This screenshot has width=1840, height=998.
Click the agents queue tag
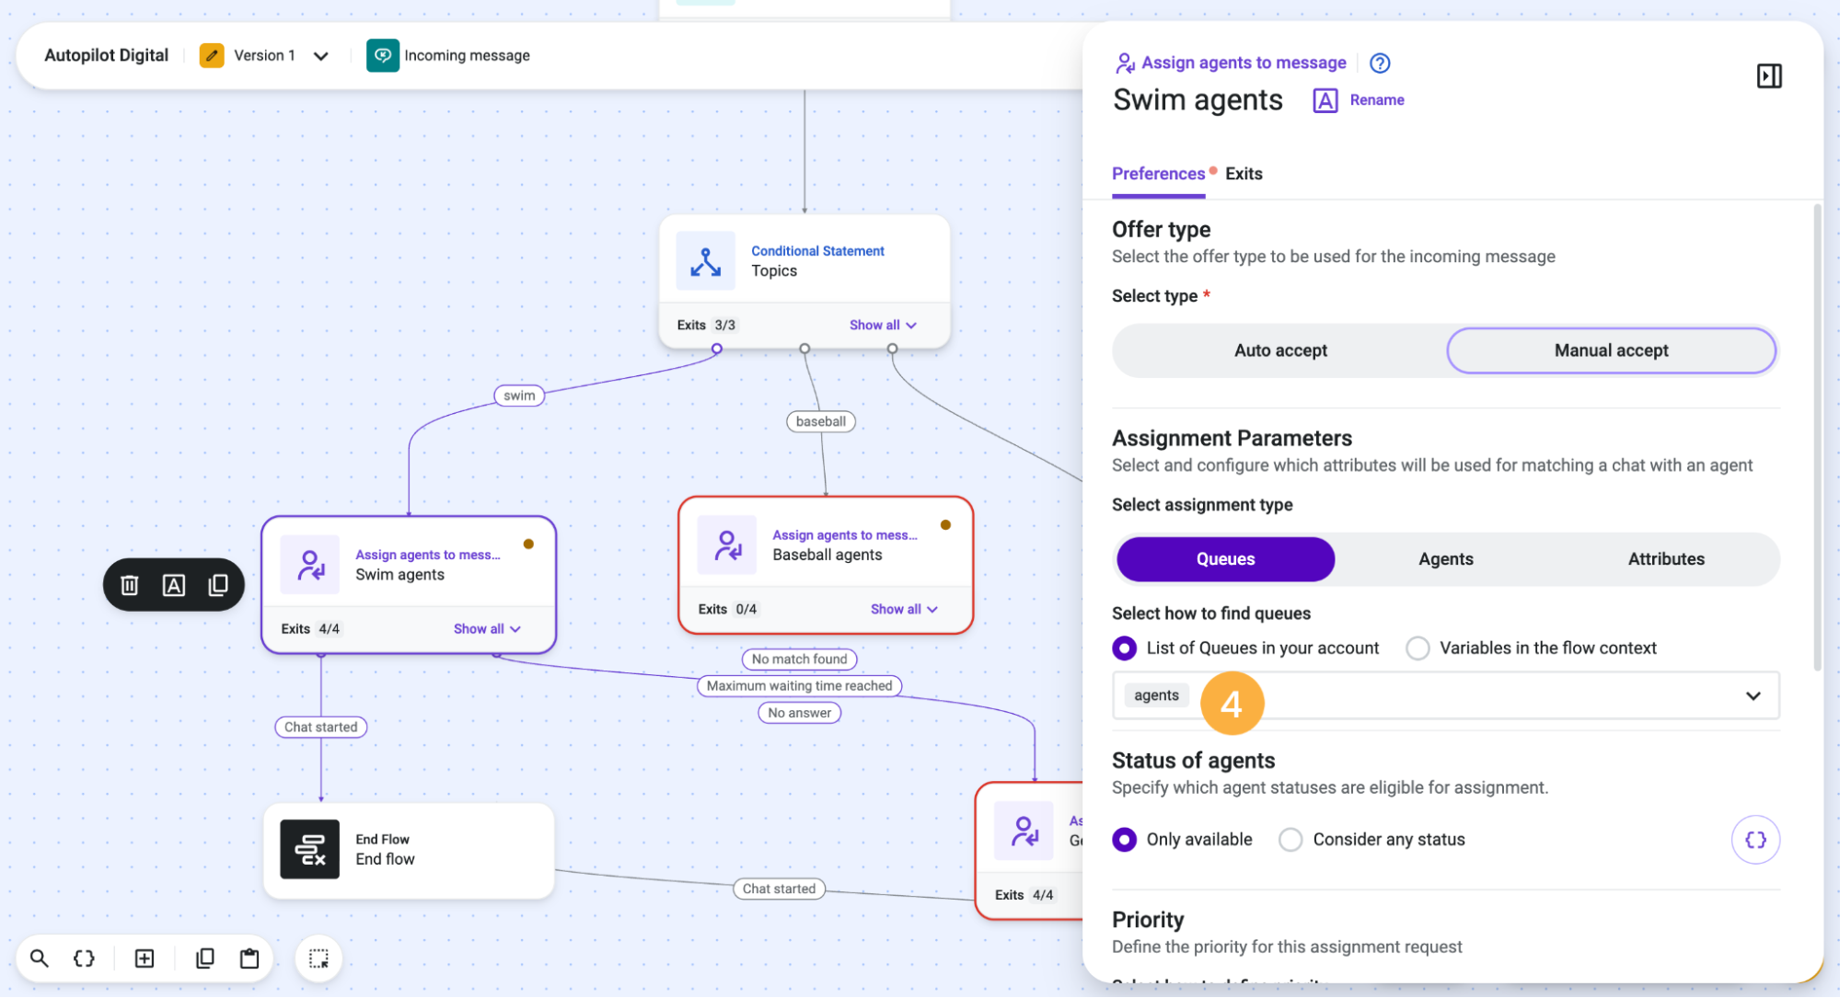[x=1156, y=696]
